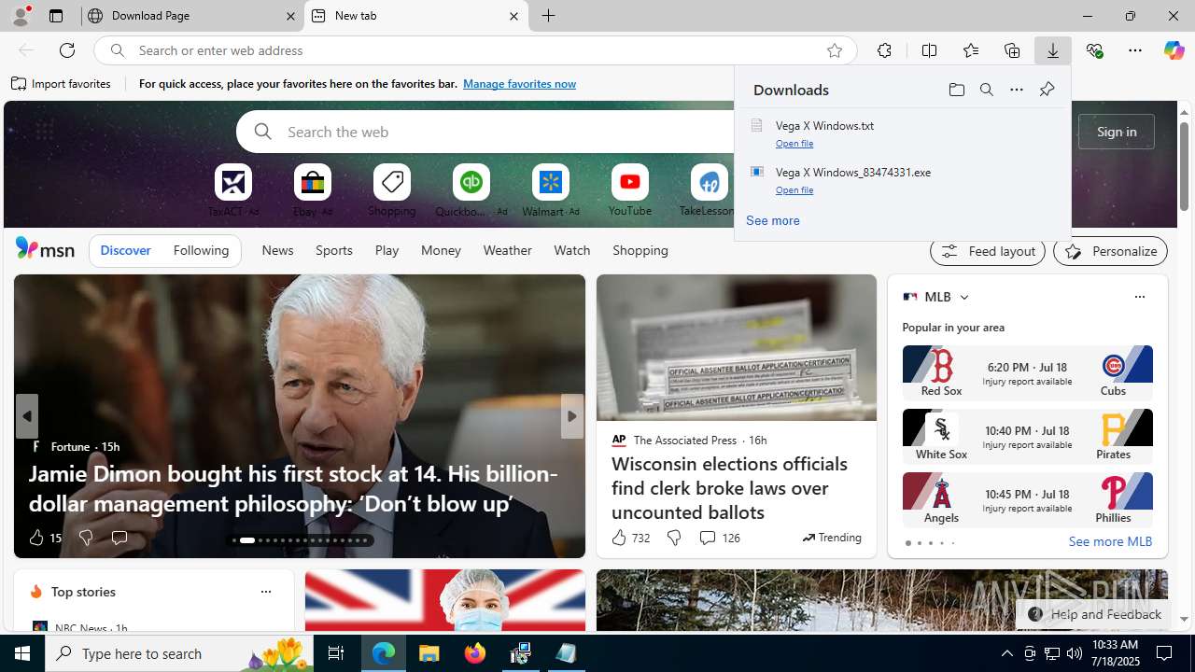This screenshot has height=672, width=1195.
Task: Open the Weather category
Action: [x=507, y=250]
